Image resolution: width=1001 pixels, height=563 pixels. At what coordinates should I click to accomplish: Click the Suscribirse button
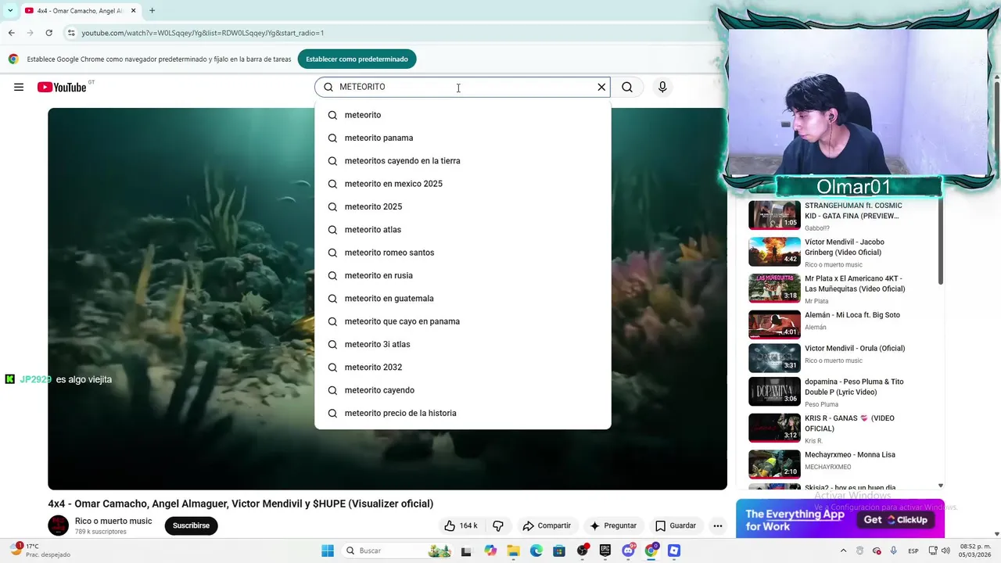[191, 525]
